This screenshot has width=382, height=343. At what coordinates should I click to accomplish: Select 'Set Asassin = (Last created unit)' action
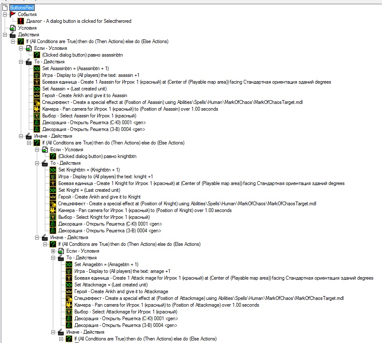click(x=74, y=89)
